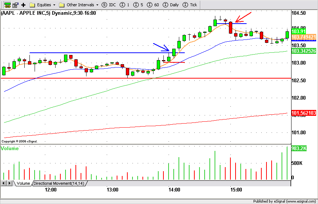Click the 15:00 time axis label
Screen dimensions: 318x204
coord(236,190)
